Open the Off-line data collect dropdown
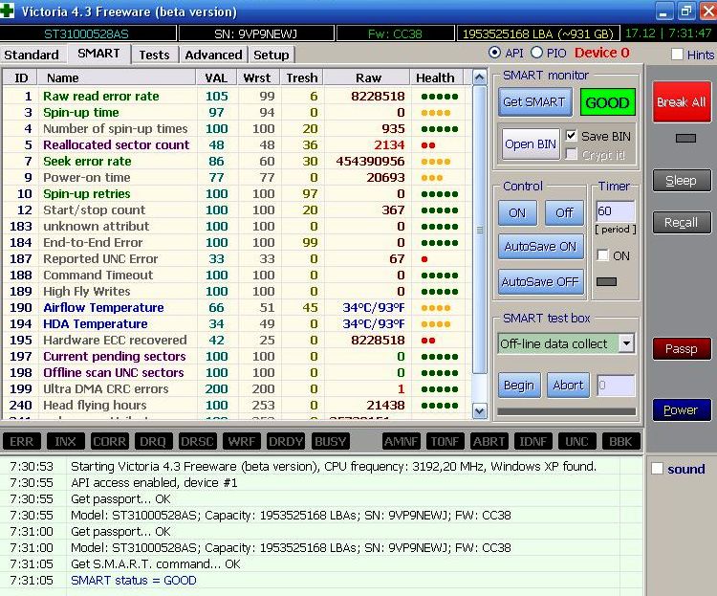The width and height of the screenshot is (717, 596). click(626, 343)
